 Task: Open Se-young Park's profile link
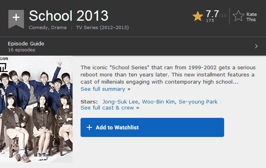pyautogui.click(x=198, y=102)
